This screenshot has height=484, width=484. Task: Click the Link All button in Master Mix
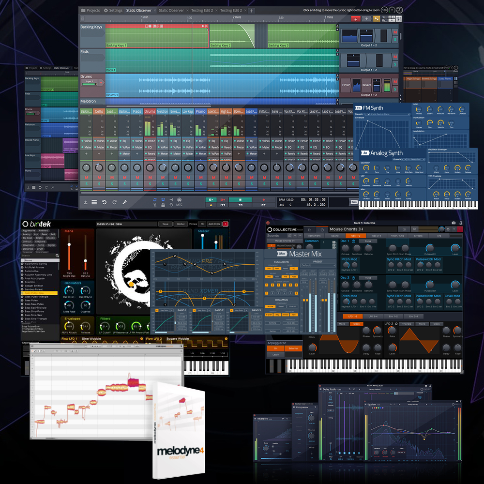(292, 306)
